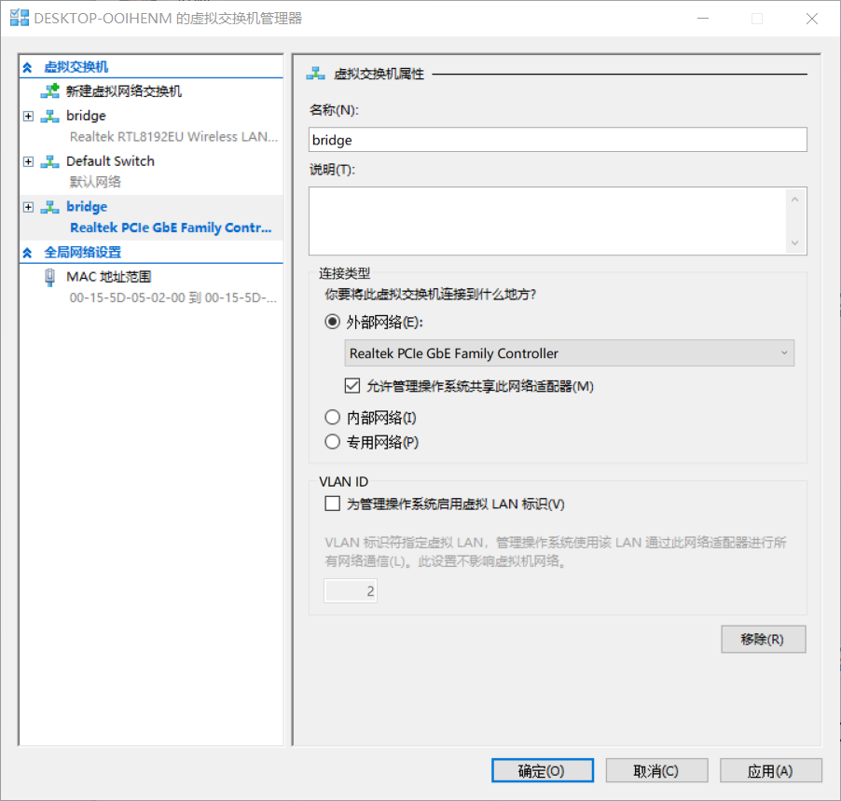Image resolution: width=841 pixels, height=801 pixels.
Task: Expand the Default Switch tree node
Action: (x=28, y=161)
